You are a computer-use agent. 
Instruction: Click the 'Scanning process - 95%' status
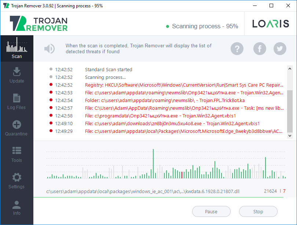205,26
